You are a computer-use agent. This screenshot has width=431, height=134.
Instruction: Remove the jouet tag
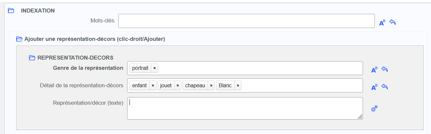click(x=178, y=86)
